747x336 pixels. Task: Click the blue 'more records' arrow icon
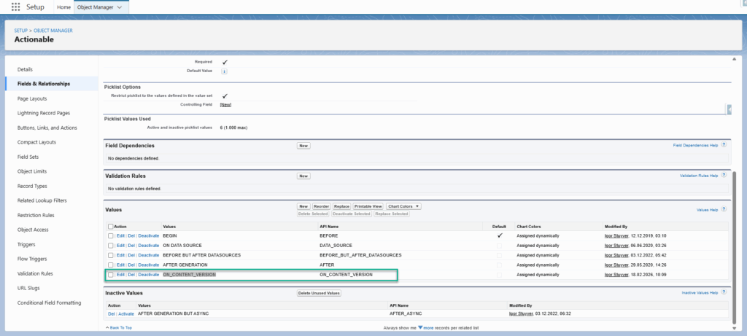421,328
